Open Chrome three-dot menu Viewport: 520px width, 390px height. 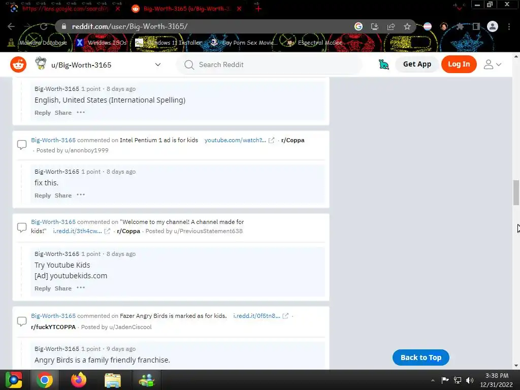click(509, 26)
